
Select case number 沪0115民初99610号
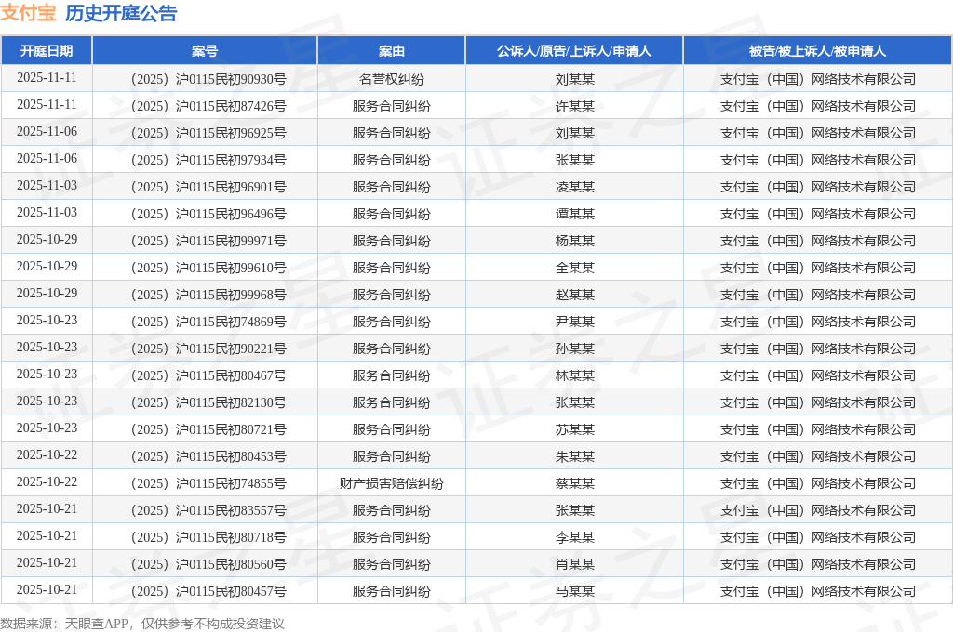point(208,268)
